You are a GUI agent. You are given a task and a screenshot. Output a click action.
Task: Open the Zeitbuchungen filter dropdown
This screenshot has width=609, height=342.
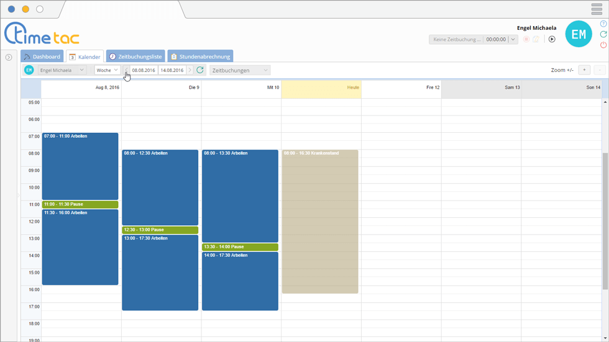[240, 70]
